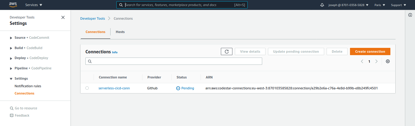Expand the Source CodeCommit section
415x126 pixels.
[11, 38]
